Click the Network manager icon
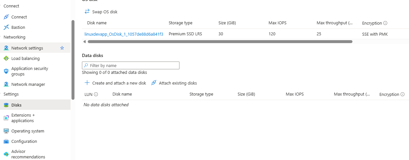409x160 pixels. [x=6, y=84]
